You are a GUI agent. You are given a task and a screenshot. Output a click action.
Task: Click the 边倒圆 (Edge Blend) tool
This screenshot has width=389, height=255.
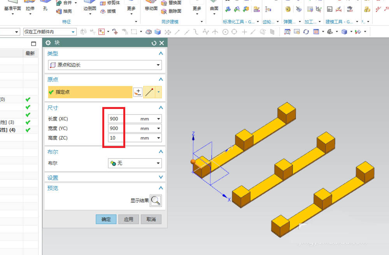tap(90, 8)
